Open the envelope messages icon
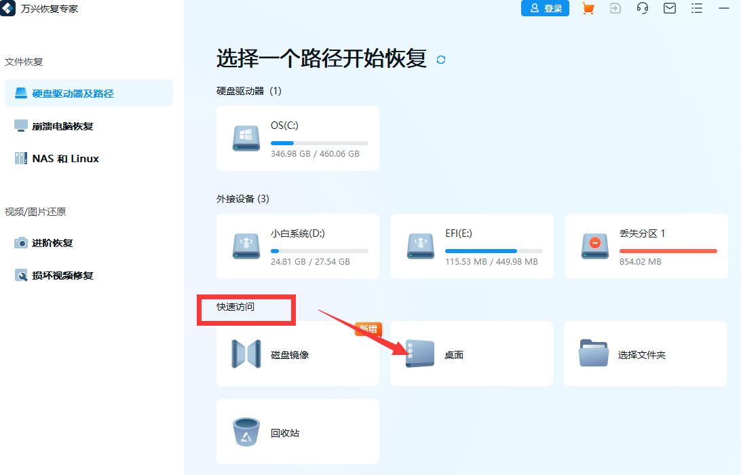 click(x=669, y=8)
